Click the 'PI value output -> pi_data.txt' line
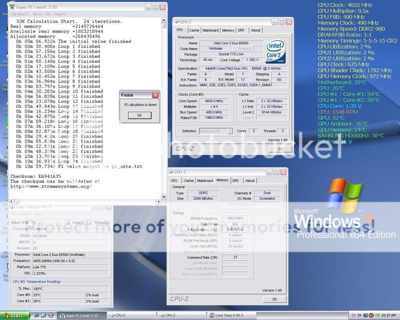 pos(79,166)
